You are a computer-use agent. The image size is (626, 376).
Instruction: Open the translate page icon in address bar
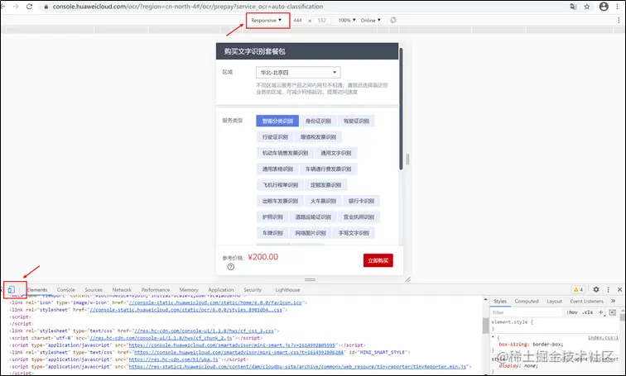tap(573, 7)
